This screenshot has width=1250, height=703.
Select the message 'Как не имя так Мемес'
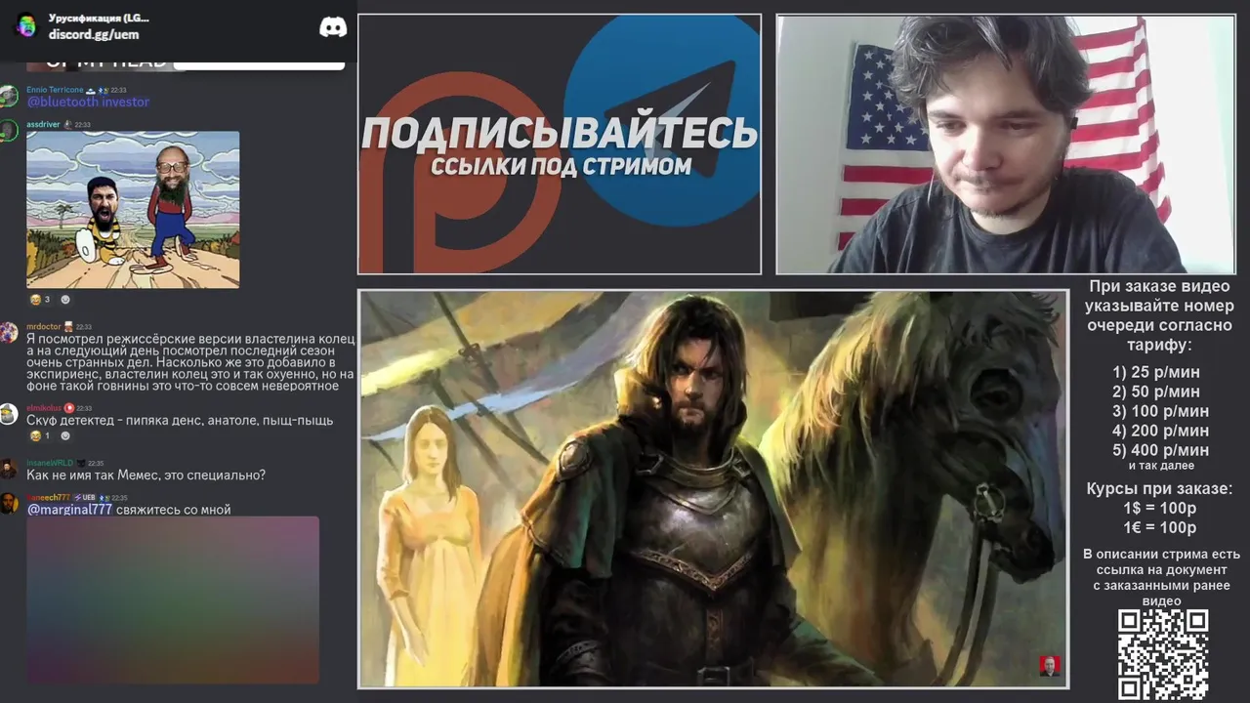[x=146, y=475]
